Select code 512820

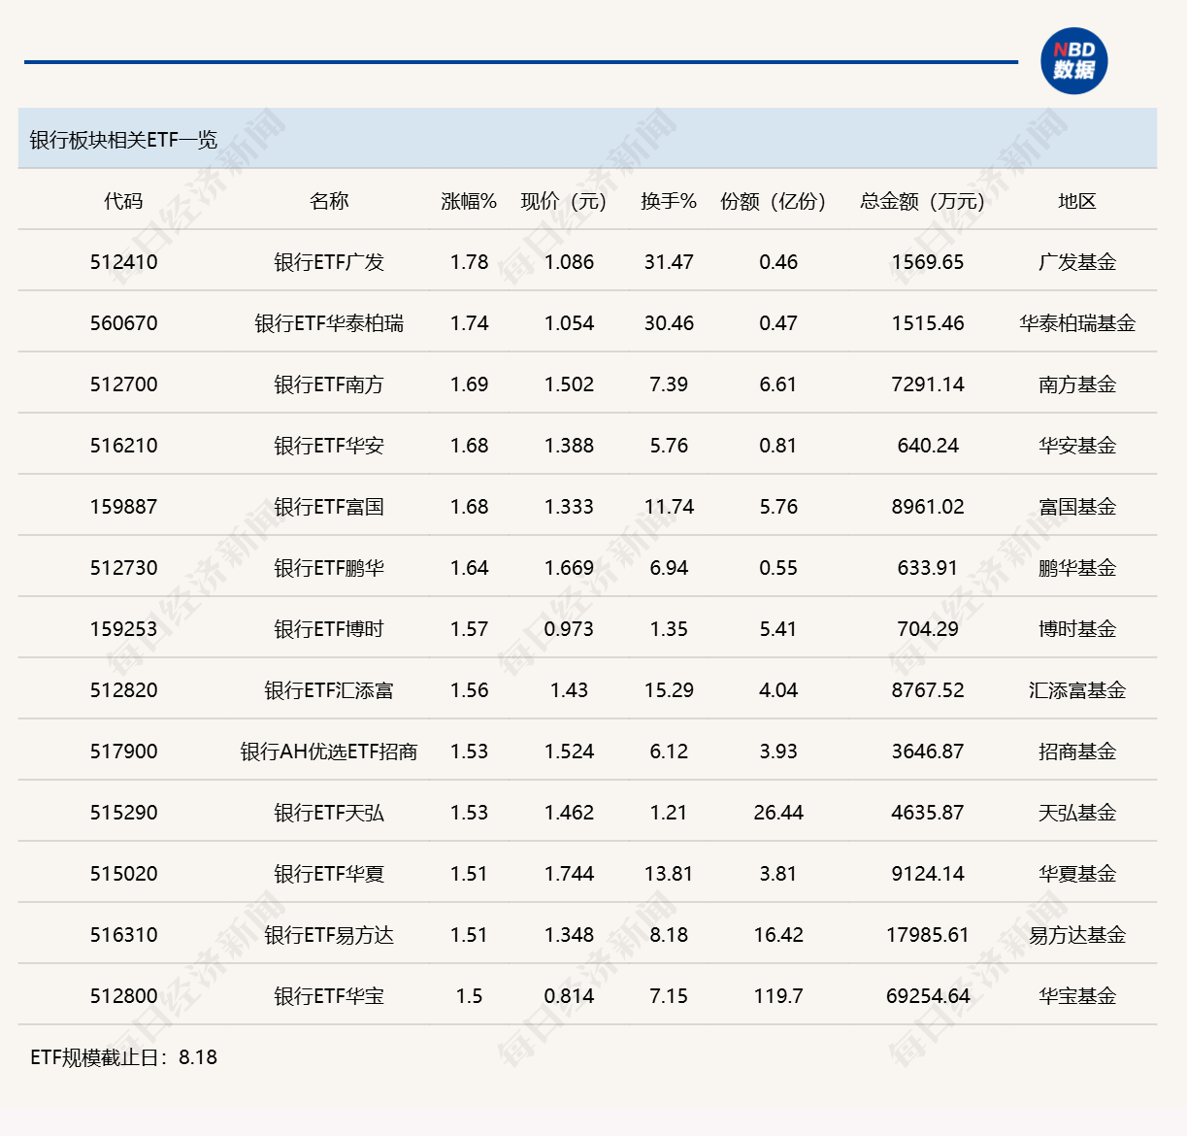point(123,690)
